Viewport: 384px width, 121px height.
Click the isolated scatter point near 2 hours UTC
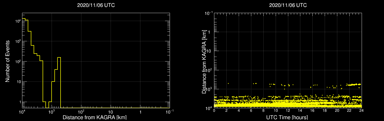tap(228, 83)
